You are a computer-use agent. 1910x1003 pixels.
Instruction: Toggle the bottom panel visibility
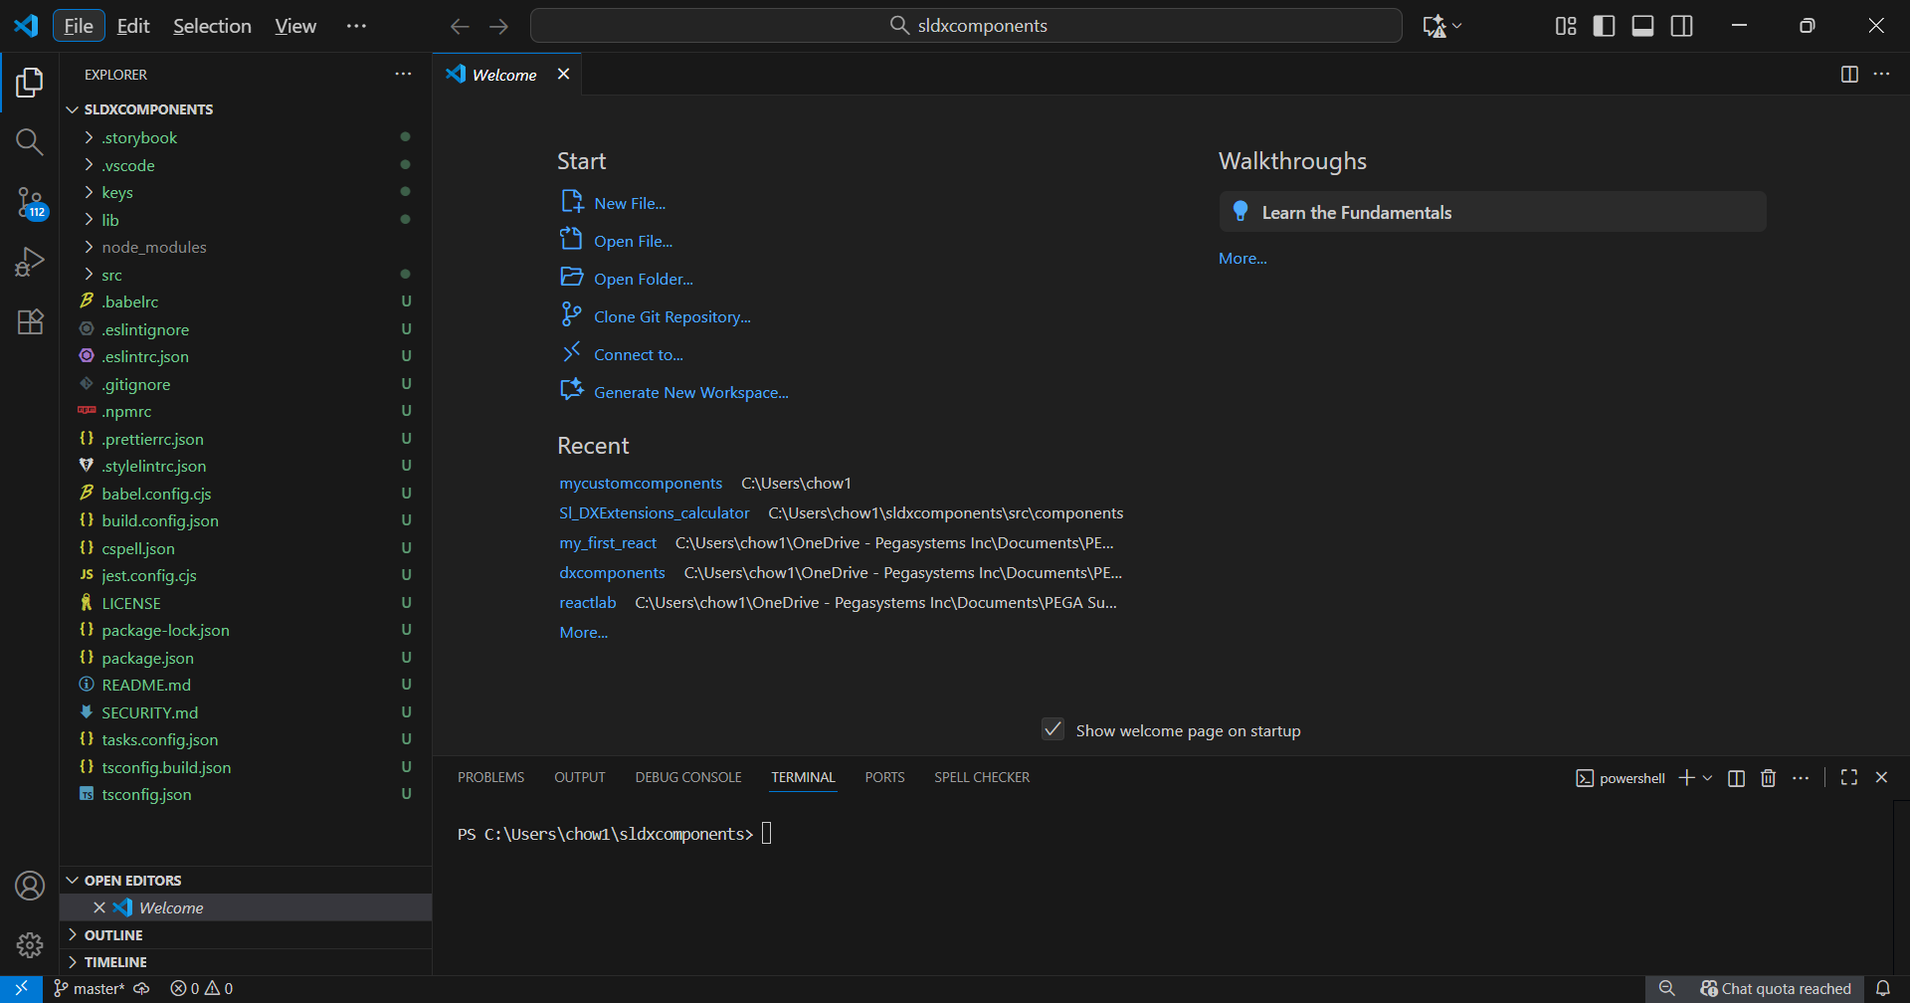click(x=1642, y=26)
